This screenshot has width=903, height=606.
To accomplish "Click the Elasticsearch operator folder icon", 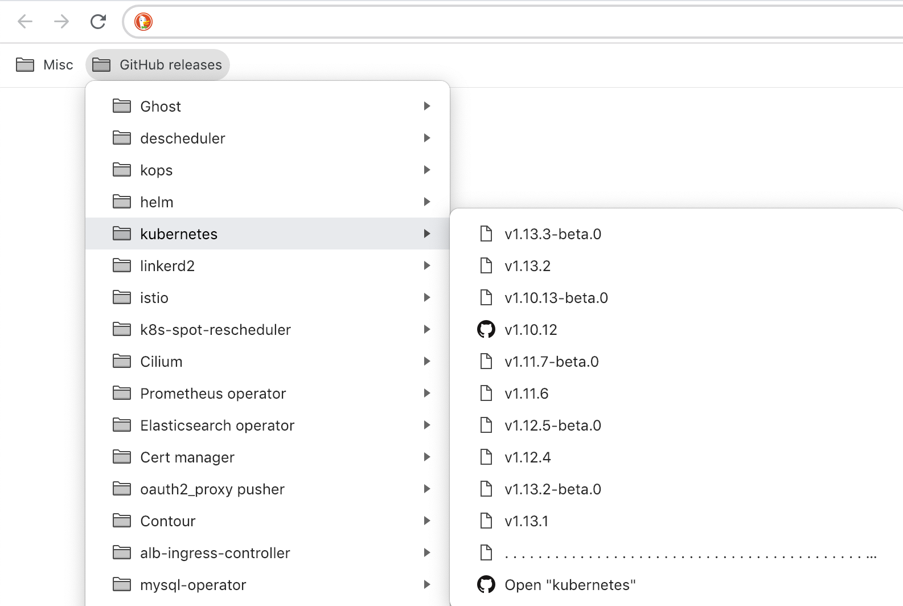I will pyautogui.click(x=122, y=425).
